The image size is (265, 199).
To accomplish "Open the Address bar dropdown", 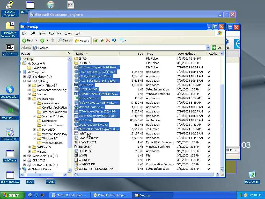I will tap(208, 48).
